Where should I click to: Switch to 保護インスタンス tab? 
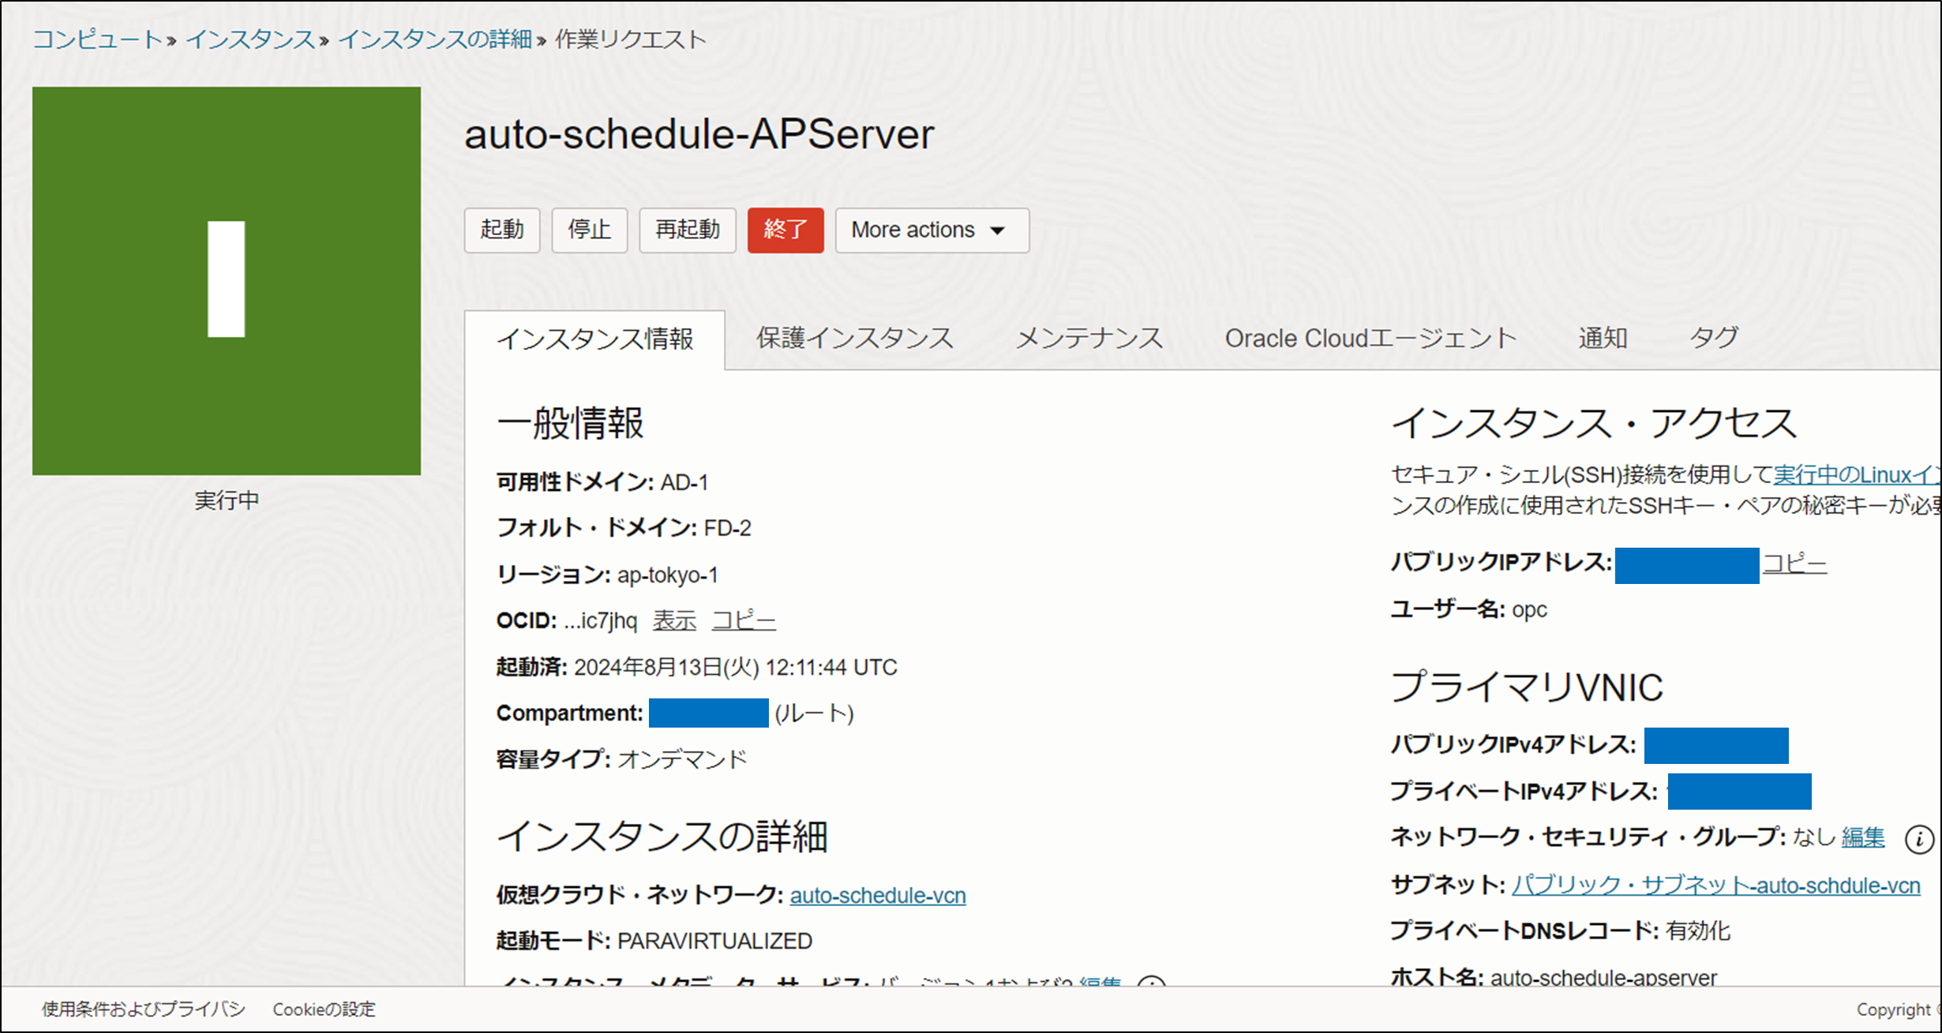[x=854, y=339]
